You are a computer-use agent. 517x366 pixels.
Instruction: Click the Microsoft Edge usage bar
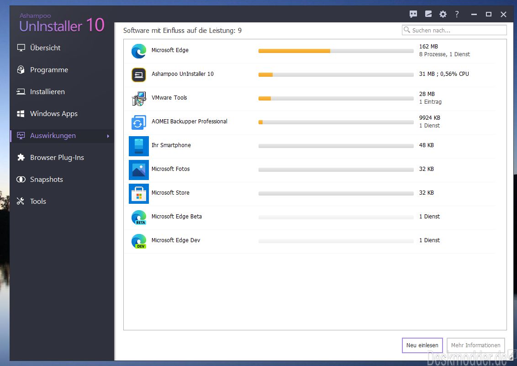pos(336,51)
